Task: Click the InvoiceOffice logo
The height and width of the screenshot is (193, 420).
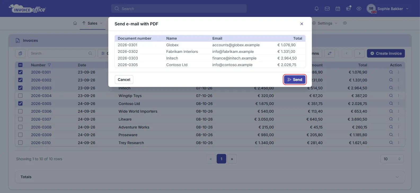Action: point(27,9)
